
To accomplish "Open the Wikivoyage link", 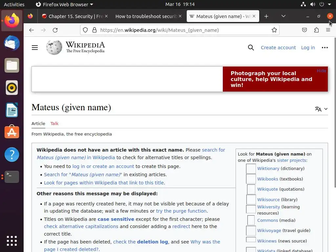I will point(269,231).
